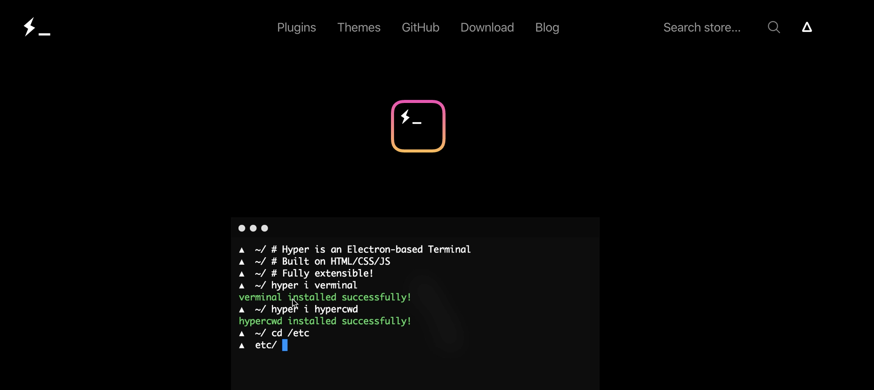The height and width of the screenshot is (390, 874).
Task: Click the magnifying glass search icon
Action: coord(774,27)
